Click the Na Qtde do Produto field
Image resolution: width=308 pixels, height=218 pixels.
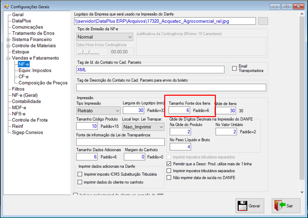180,131
